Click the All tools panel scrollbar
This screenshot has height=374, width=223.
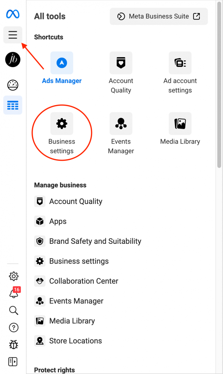(x=219, y=85)
